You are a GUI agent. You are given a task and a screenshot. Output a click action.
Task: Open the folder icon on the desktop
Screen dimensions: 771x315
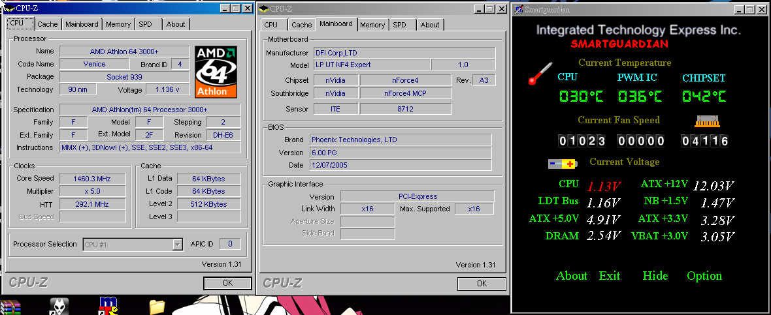(x=157, y=307)
